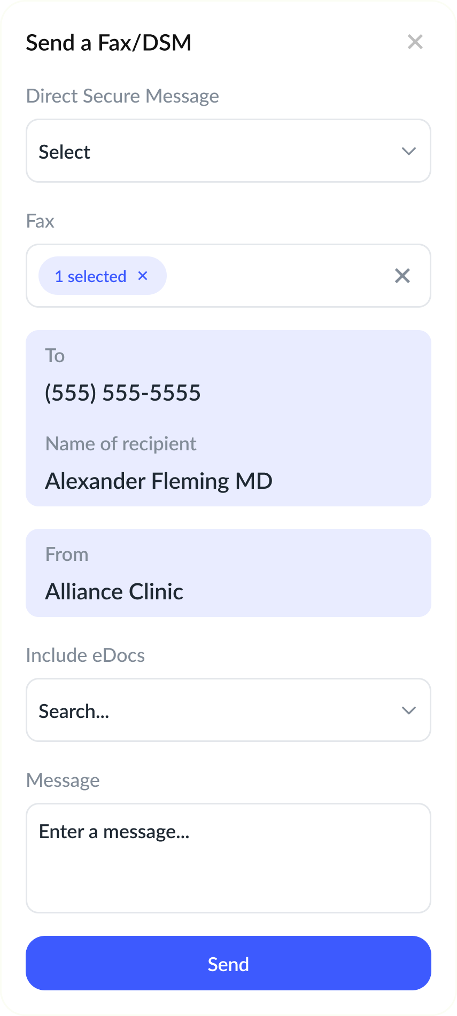The image size is (457, 1016).
Task: Expand the Direct Secure Message chevron arrow
Action: point(409,151)
